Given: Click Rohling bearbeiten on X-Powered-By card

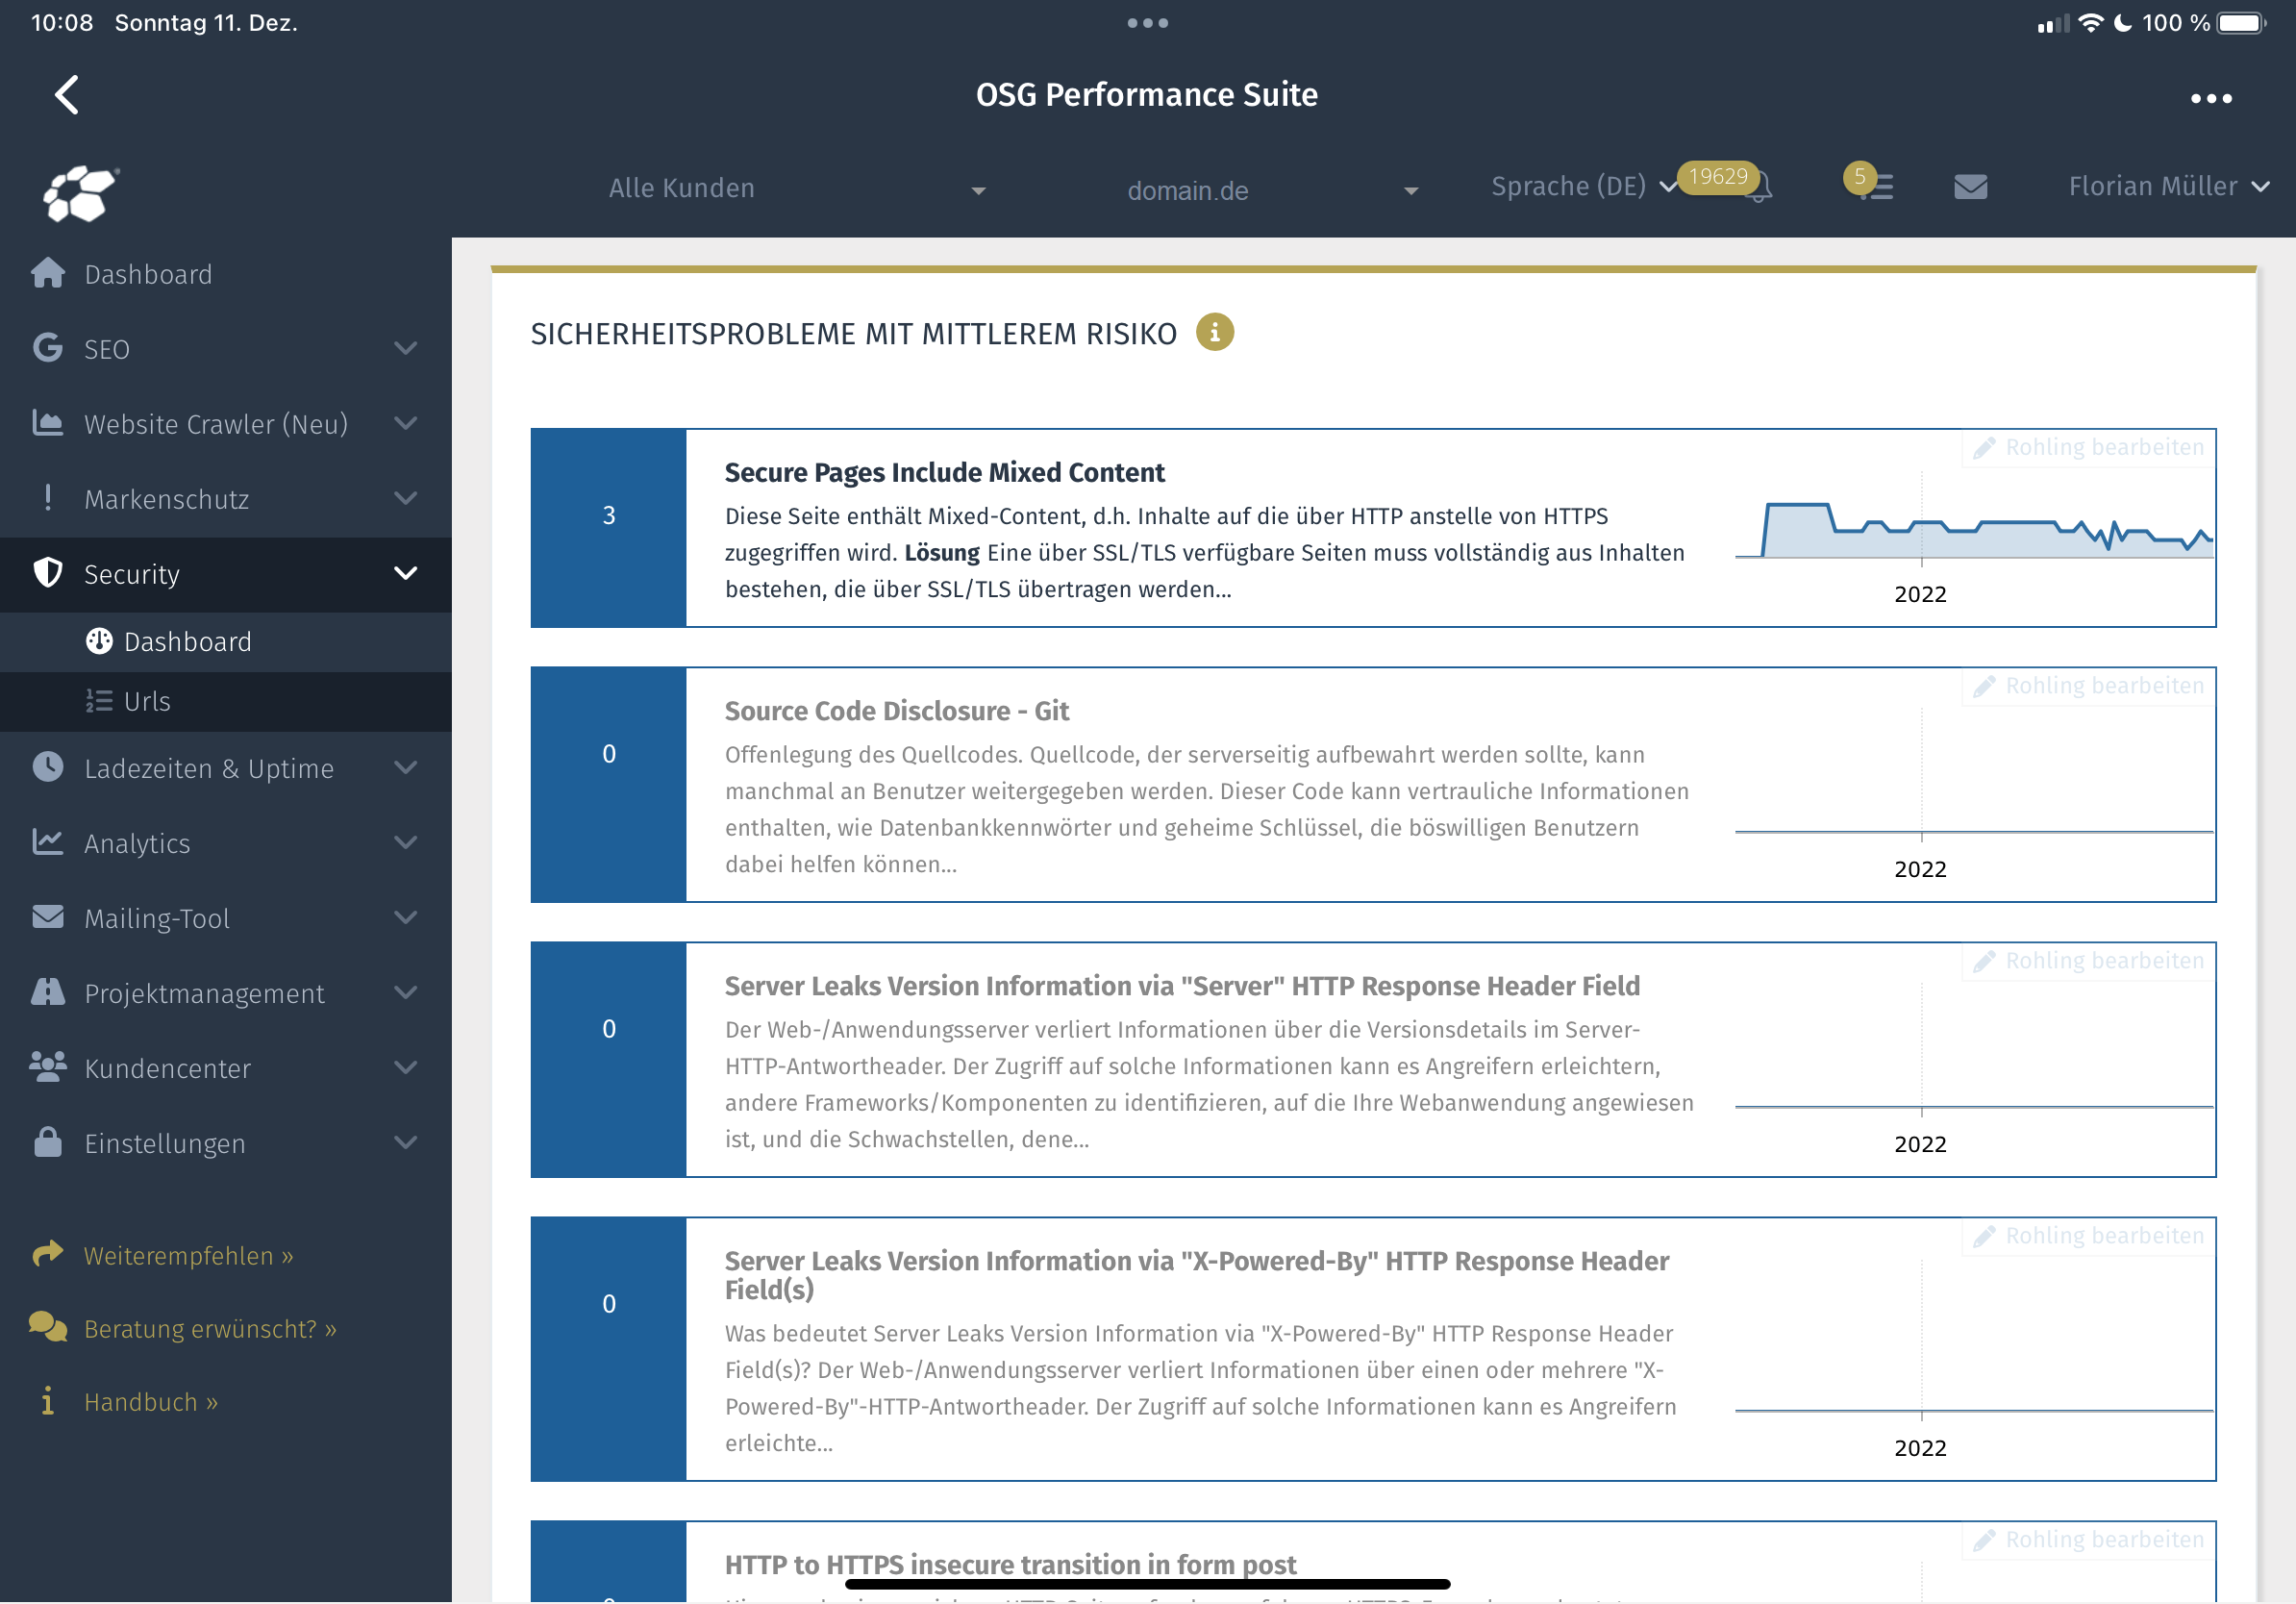Looking at the screenshot, I should click(x=2088, y=1235).
